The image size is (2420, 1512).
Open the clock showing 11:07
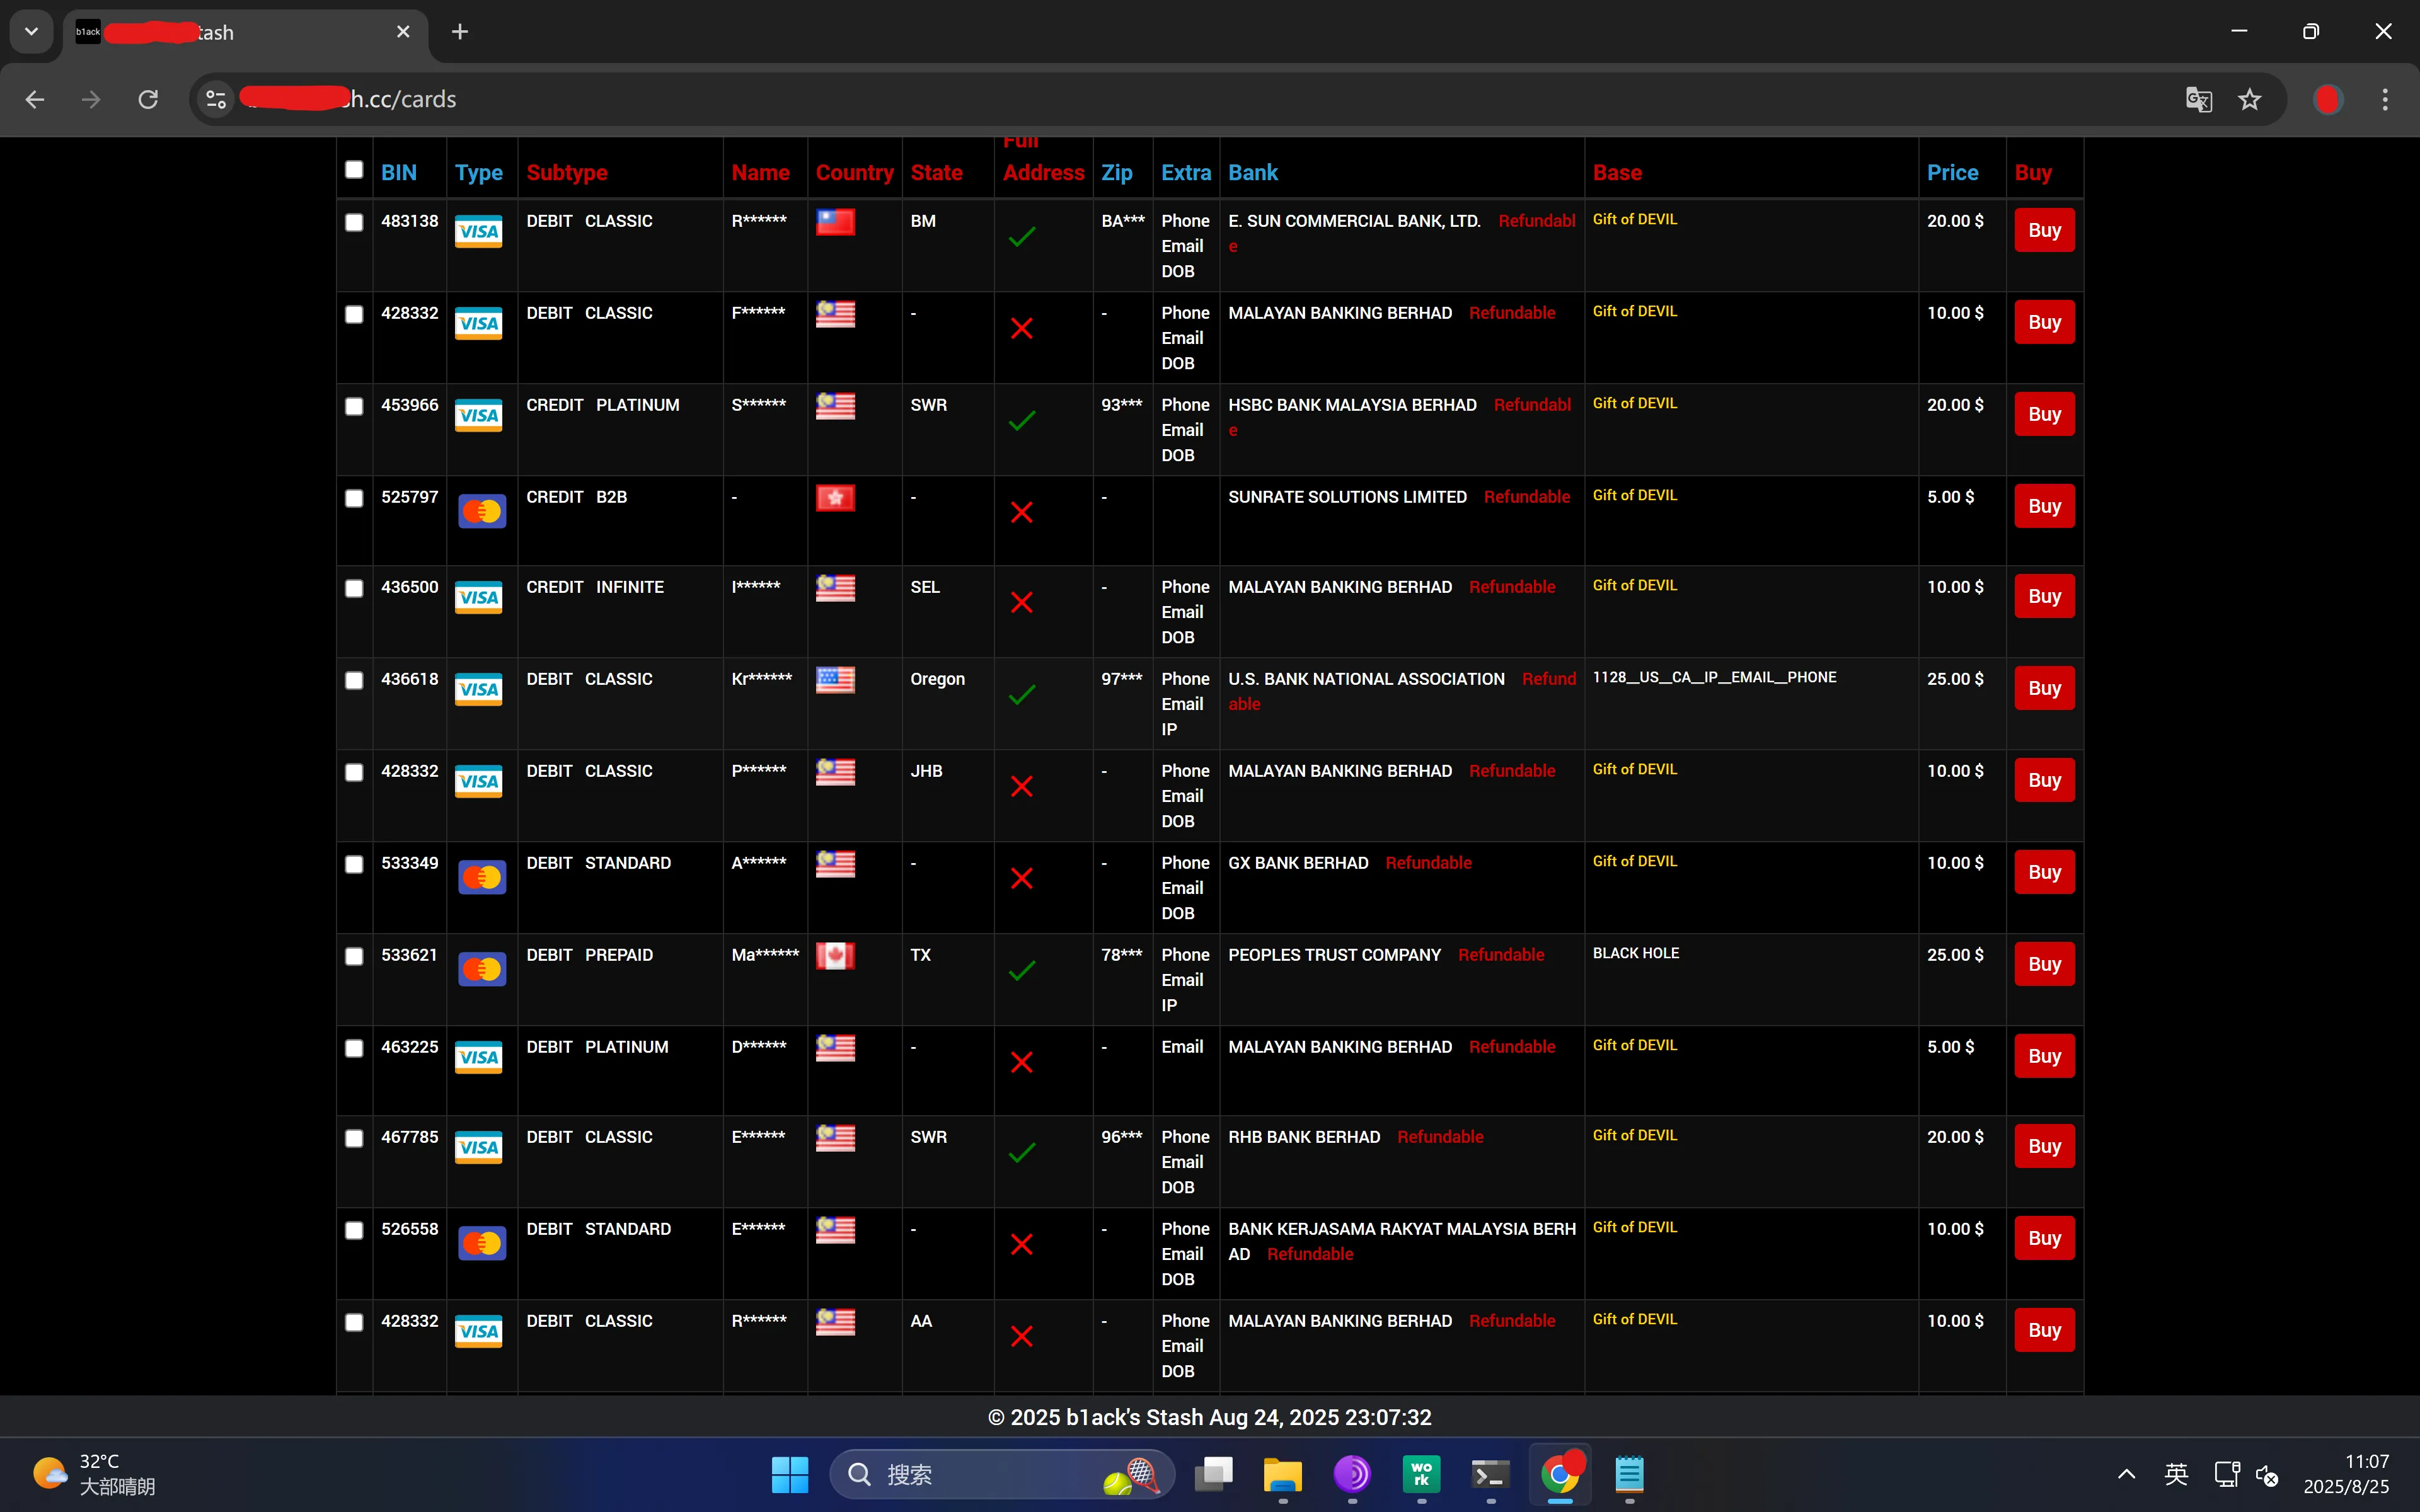pyautogui.click(x=2346, y=1474)
